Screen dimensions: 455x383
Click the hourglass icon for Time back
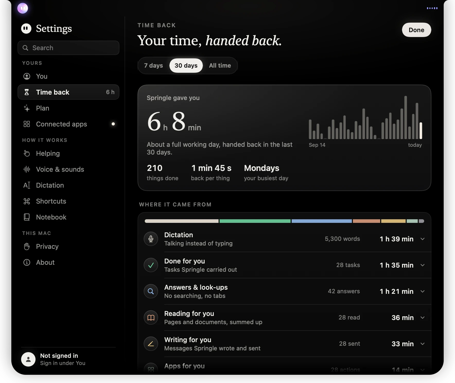tap(27, 92)
